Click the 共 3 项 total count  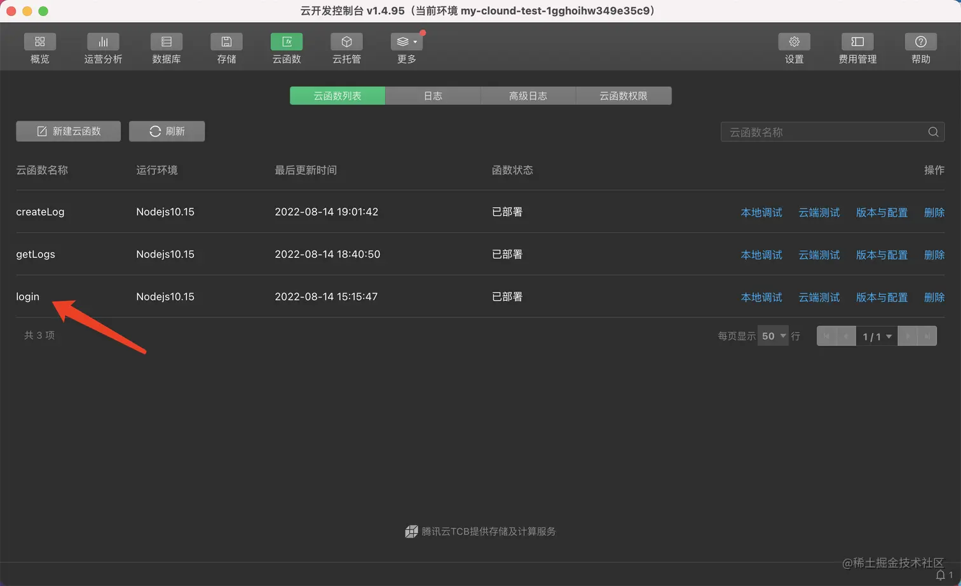[39, 335]
